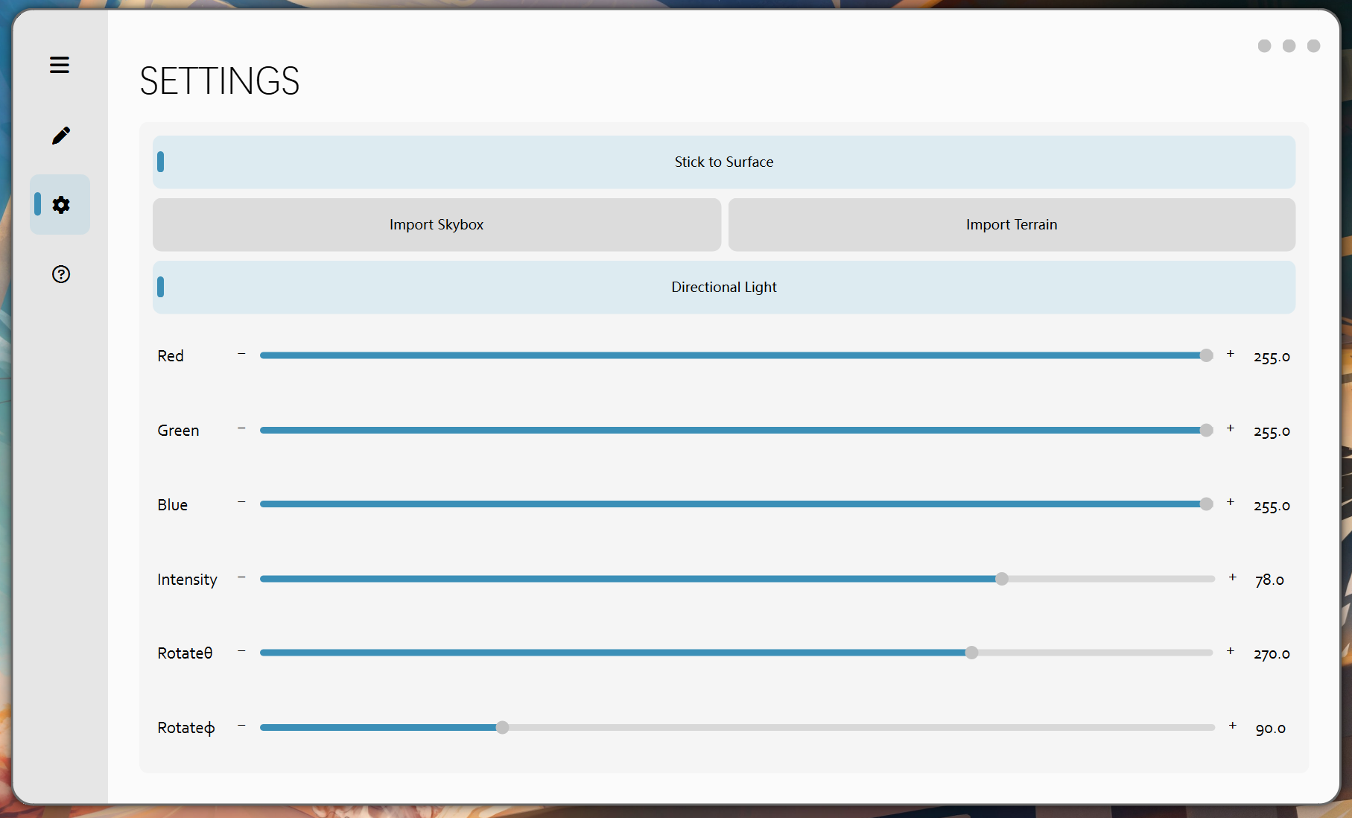
Task: Increase Blue value with plus icon
Action: pyautogui.click(x=1231, y=502)
